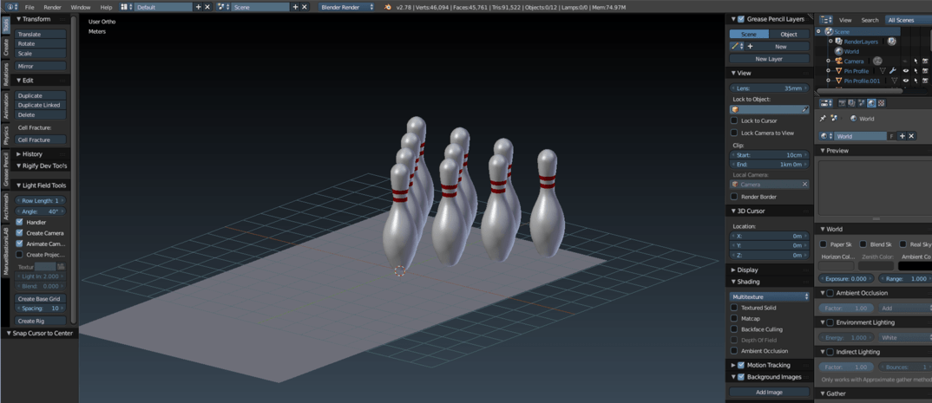
Task: Click the Lens 35mm value slider
Action: point(769,88)
